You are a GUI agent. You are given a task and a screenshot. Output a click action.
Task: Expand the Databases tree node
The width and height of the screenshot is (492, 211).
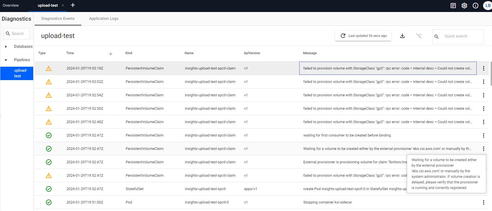[6, 47]
